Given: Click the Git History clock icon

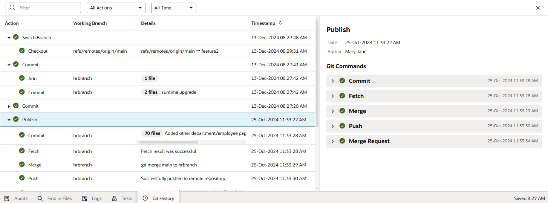Looking at the screenshot, I should coord(145,198).
